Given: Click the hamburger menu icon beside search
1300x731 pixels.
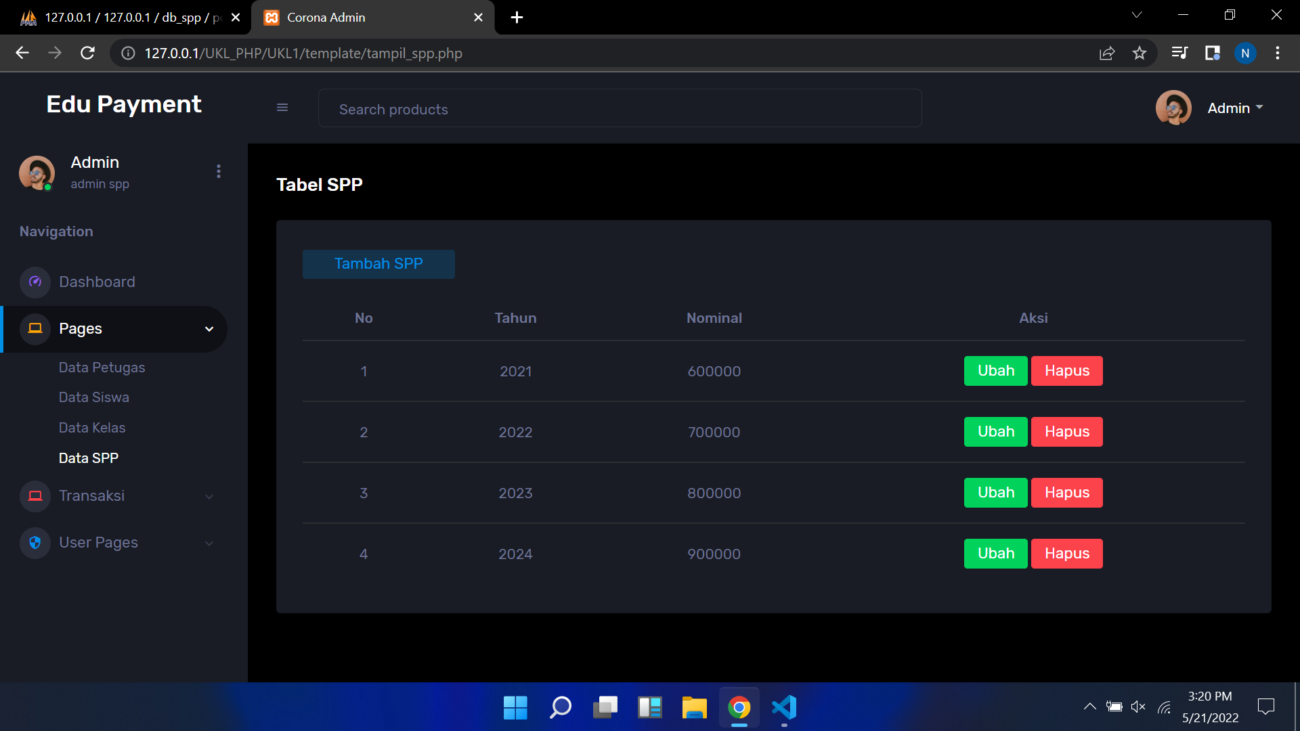Looking at the screenshot, I should click(x=282, y=108).
